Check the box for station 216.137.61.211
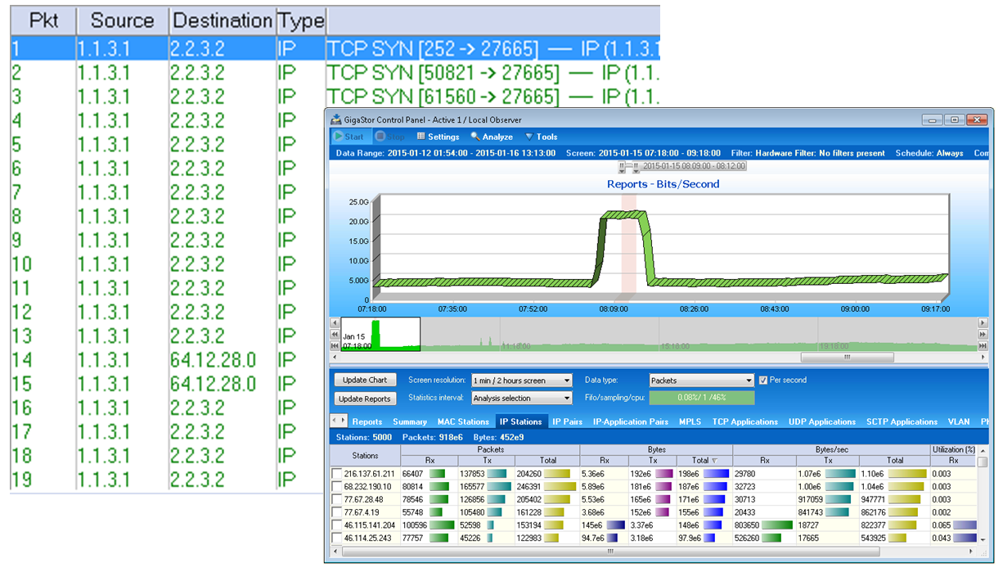1003x572 pixels. pyautogui.click(x=337, y=474)
